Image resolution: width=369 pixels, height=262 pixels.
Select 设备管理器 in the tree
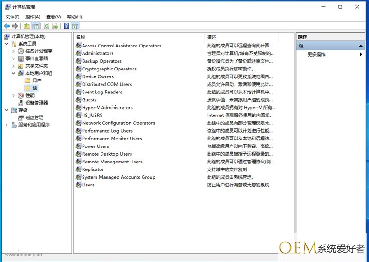(x=36, y=103)
